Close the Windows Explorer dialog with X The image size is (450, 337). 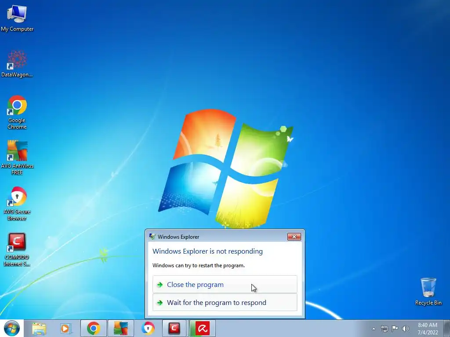coord(294,237)
